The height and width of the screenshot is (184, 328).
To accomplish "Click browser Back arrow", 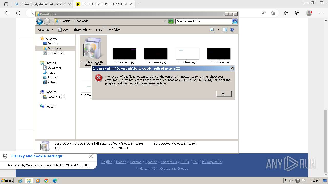I will (7, 13).
